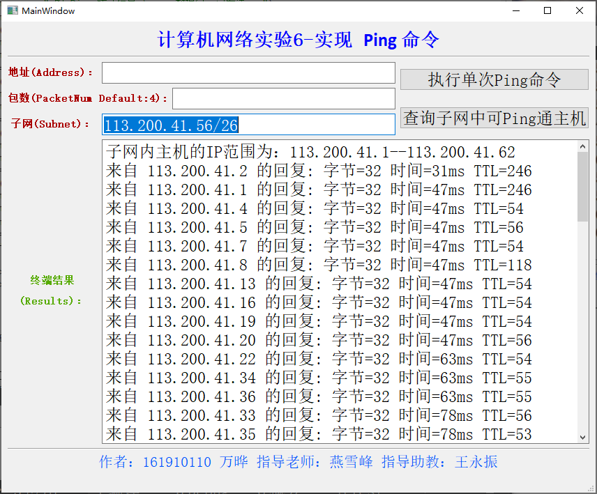Image resolution: width=597 pixels, height=494 pixels.
Task: Focus the 包数(PacketNum) input field
Action: pyautogui.click(x=284, y=98)
